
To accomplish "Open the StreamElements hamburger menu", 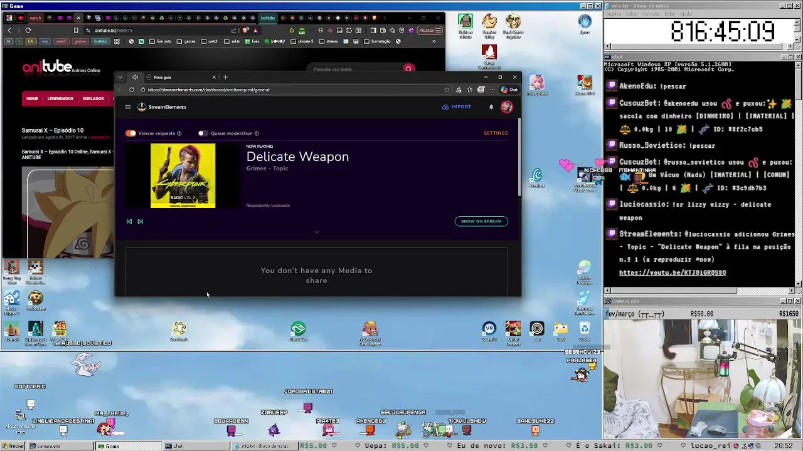I will click(127, 107).
